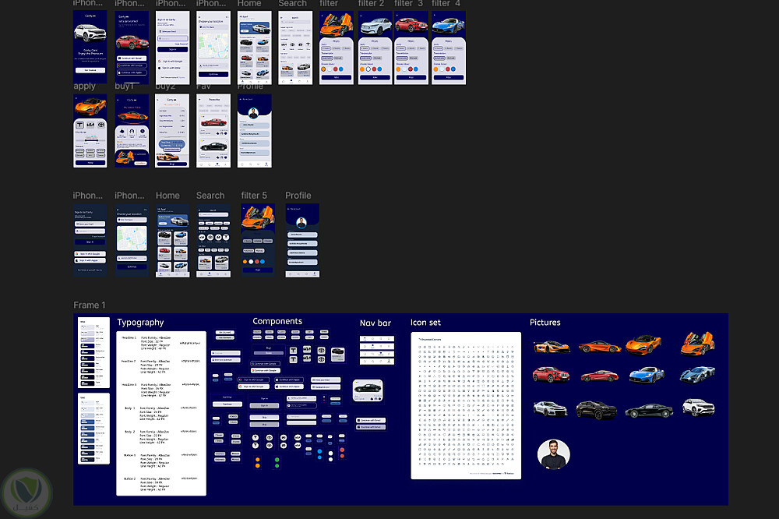Pick the red color swatch in filter 3 frame
The width and height of the screenshot is (779, 519).
point(410,69)
